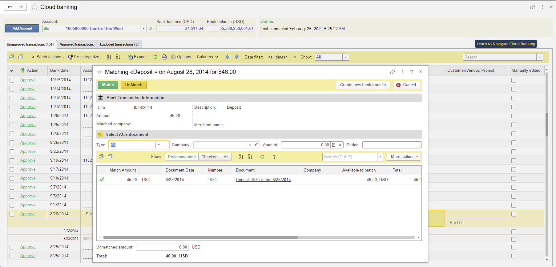556x267 pixels.
Task: Sort documents descending in the Matching dialog
Action: 250,157
